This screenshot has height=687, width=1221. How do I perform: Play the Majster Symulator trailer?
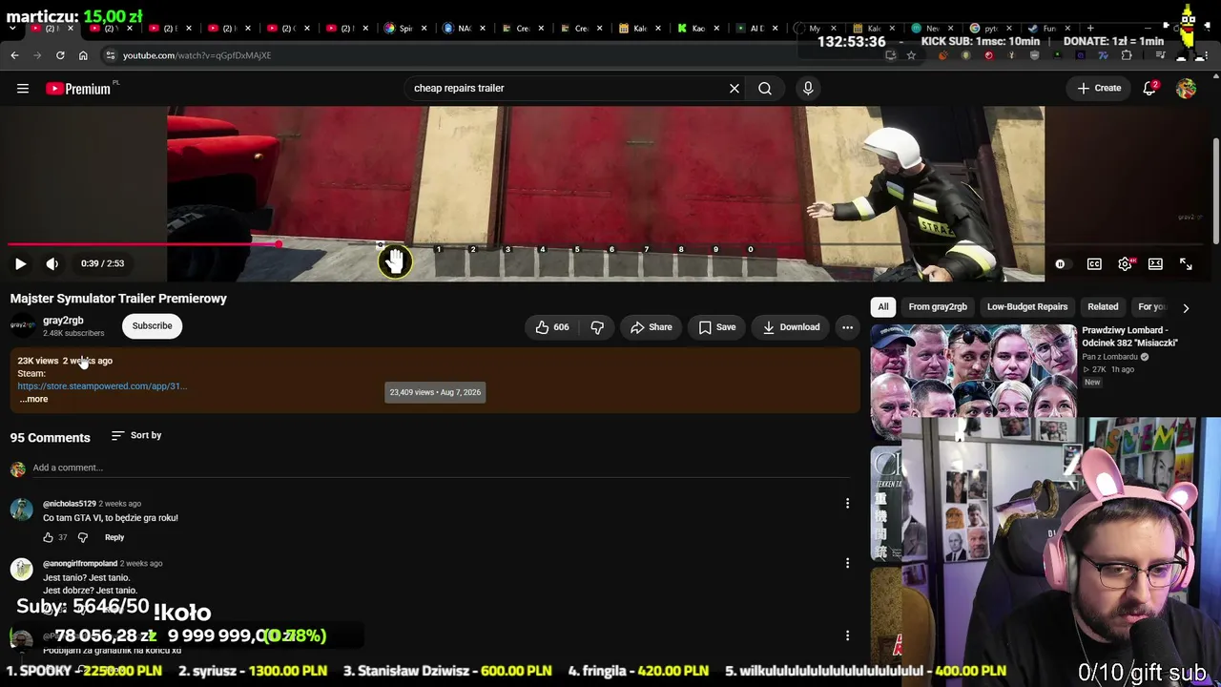click(x=20, y=263)
